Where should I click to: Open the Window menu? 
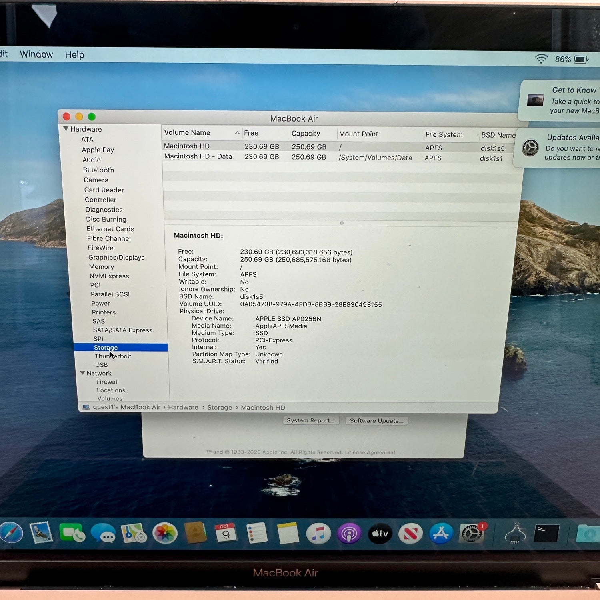tap(36, 54)
